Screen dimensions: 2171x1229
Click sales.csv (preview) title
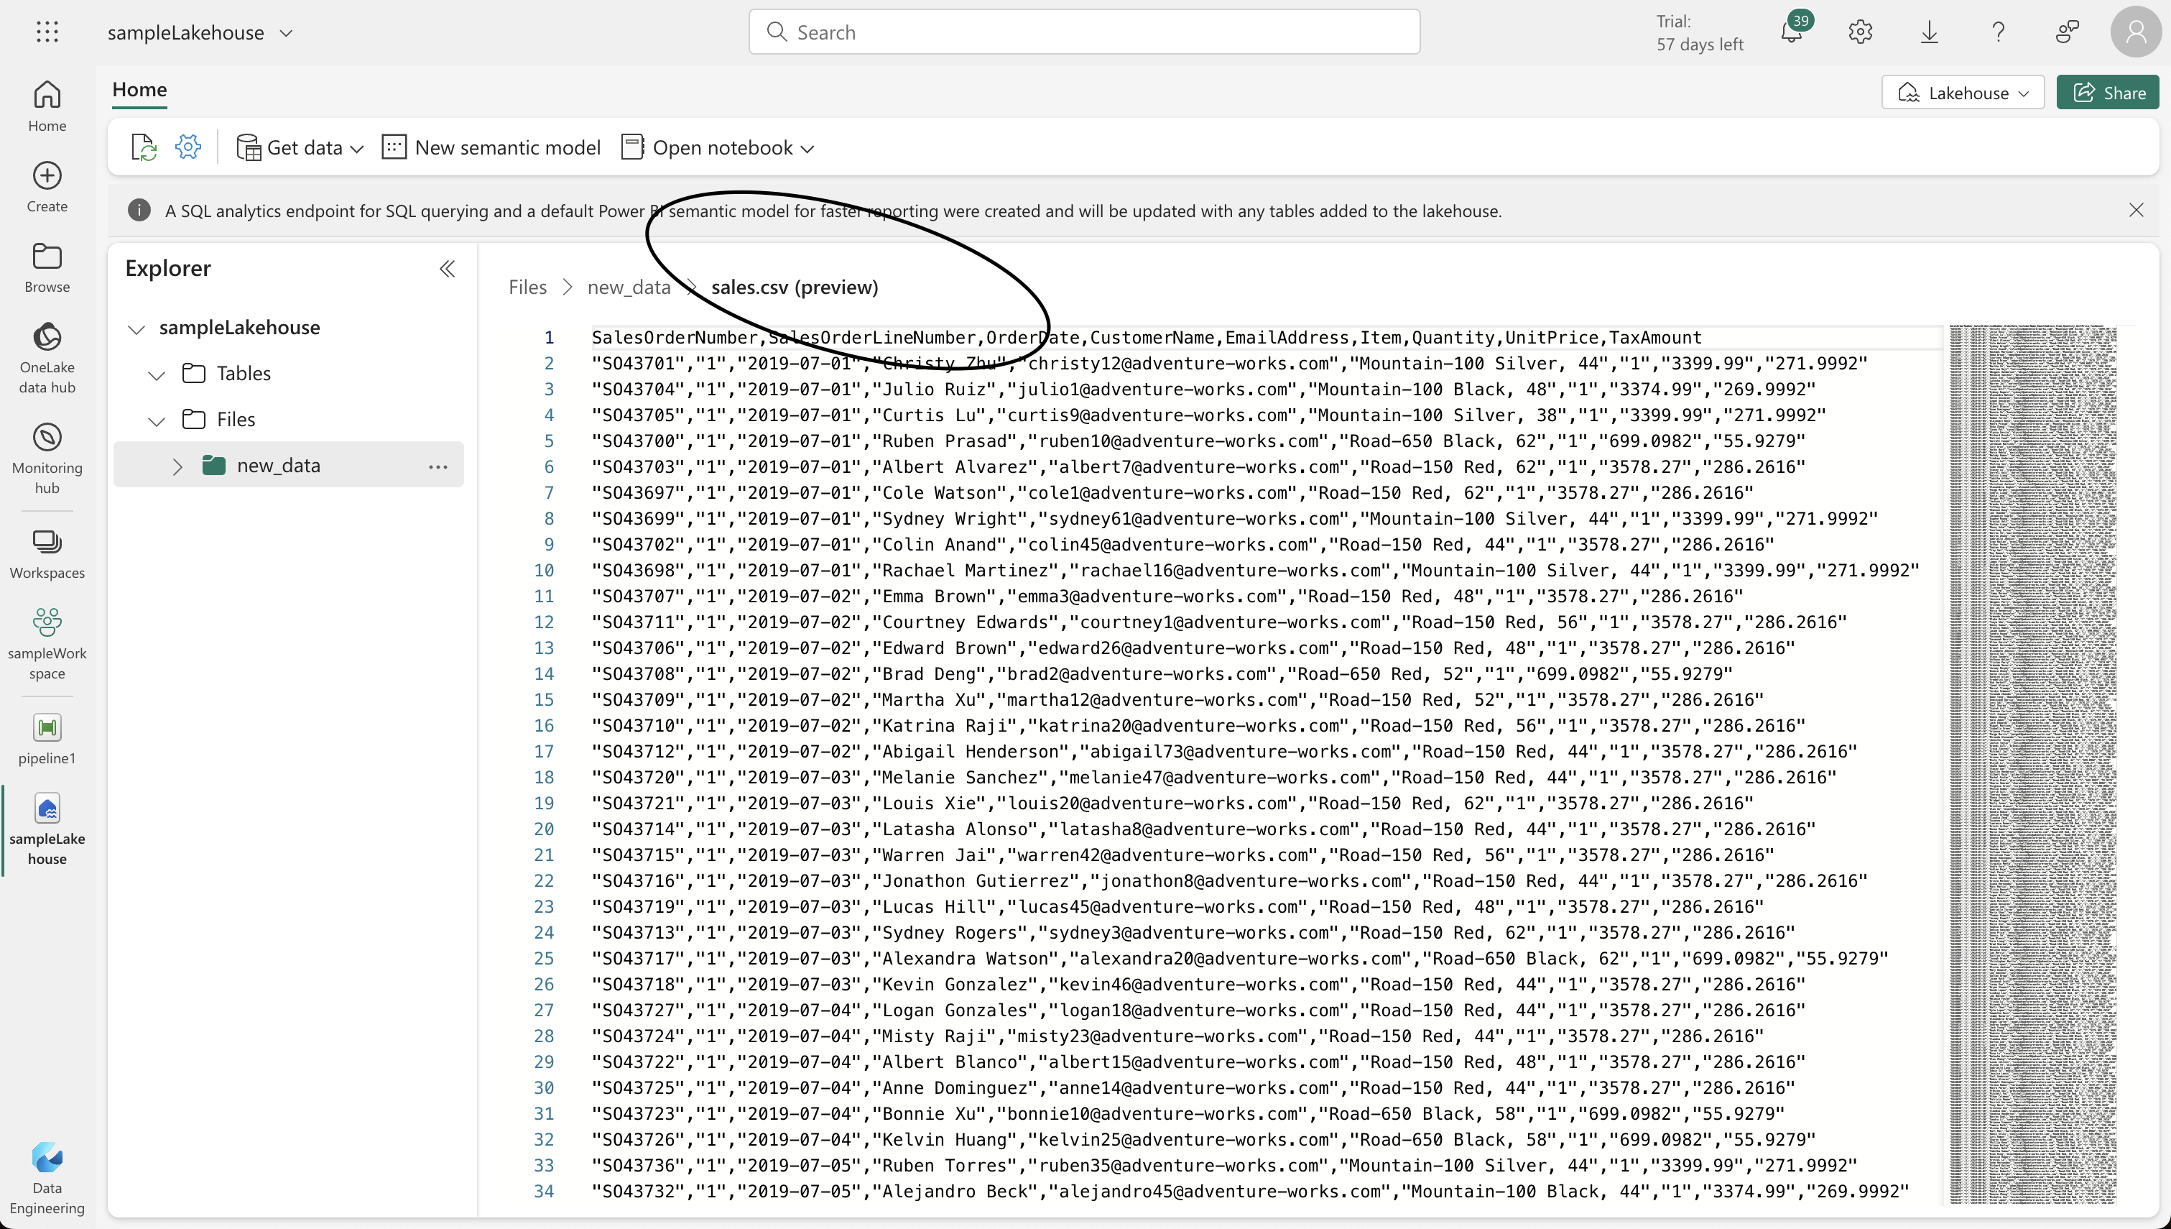click(x=795, y=287)
